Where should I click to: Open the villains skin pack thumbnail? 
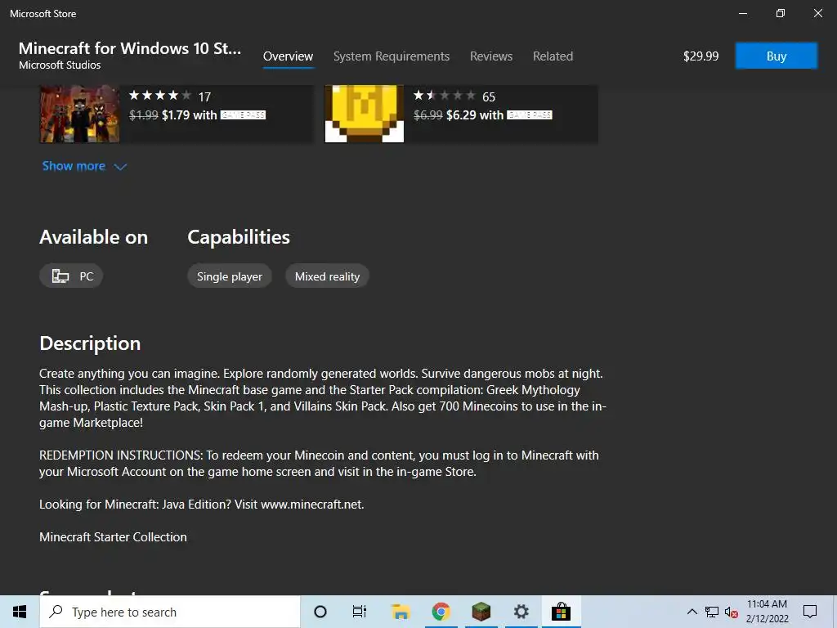(x=79, y=114)
